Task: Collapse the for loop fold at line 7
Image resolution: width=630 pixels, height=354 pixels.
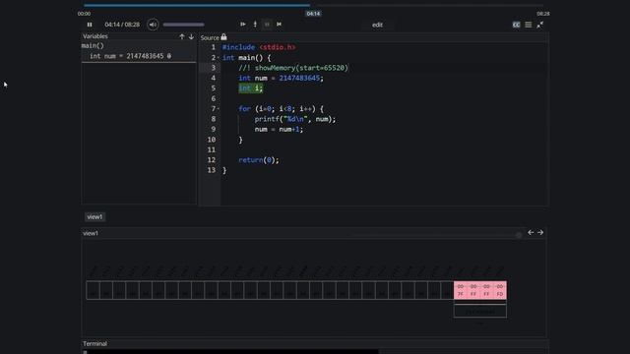Action: pos(219,109)
